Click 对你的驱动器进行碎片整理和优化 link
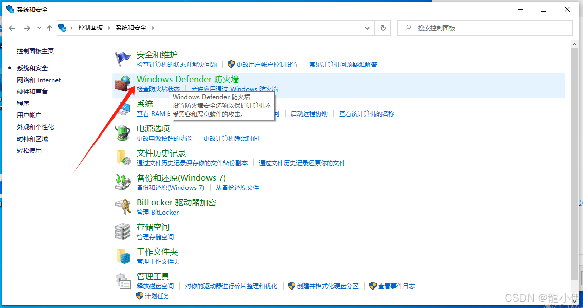Screen dimensions: 583x308 click(x=231, y=286)
